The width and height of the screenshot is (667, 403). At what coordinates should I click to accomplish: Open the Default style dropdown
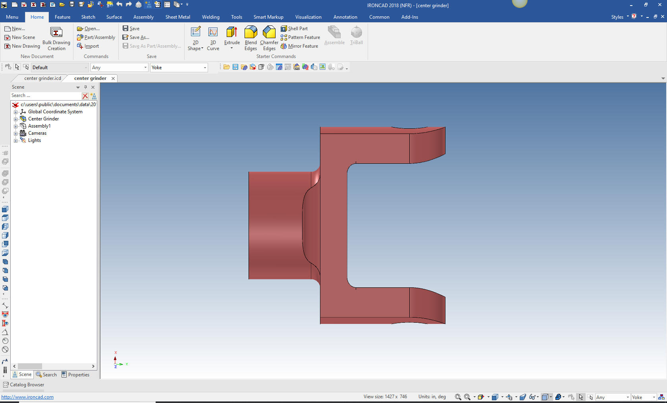pyautogui.click(x=86, y=68)
